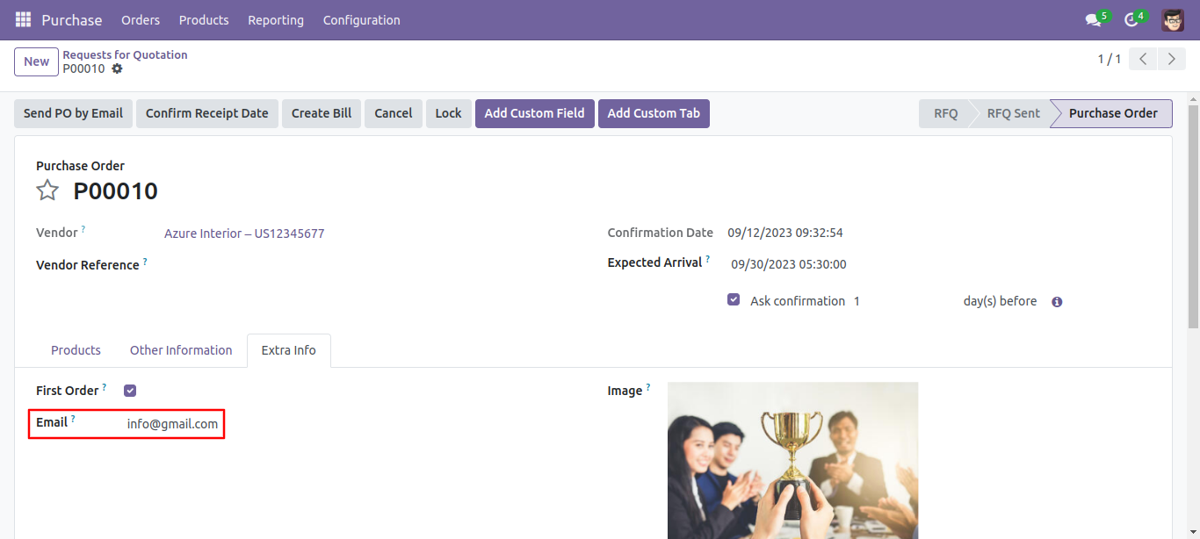Open the Reporting menu
This screenshot has width=1200, height=539.
click(276, 19)
